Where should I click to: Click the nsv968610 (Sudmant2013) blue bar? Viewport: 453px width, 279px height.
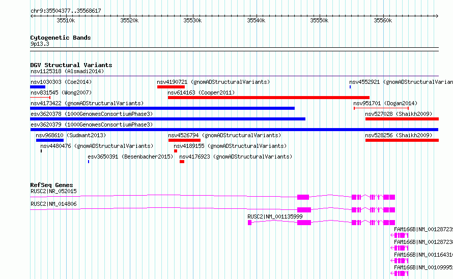tap(50, 140)
